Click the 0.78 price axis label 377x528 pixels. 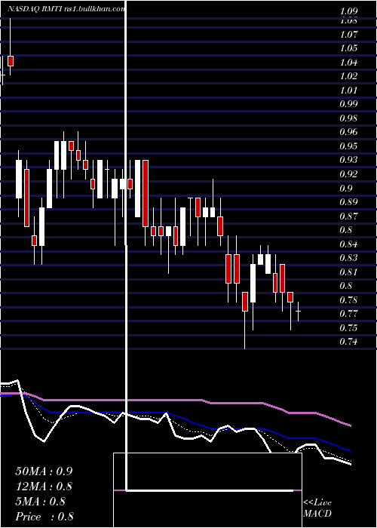[x=348, y=299]
